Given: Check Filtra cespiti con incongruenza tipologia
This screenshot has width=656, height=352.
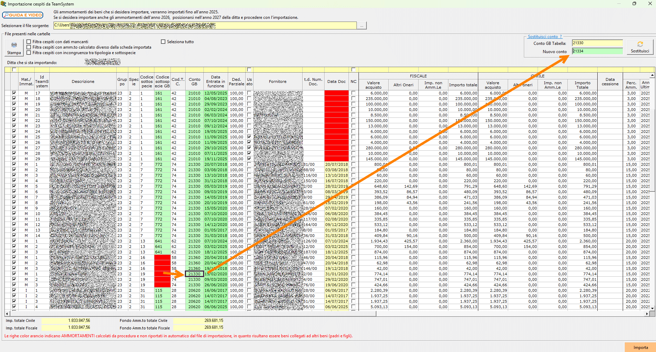Looking at the screenshot, I should click(x=29, y=53).
